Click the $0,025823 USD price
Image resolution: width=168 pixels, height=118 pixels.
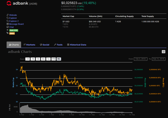[x=71, y=3]
